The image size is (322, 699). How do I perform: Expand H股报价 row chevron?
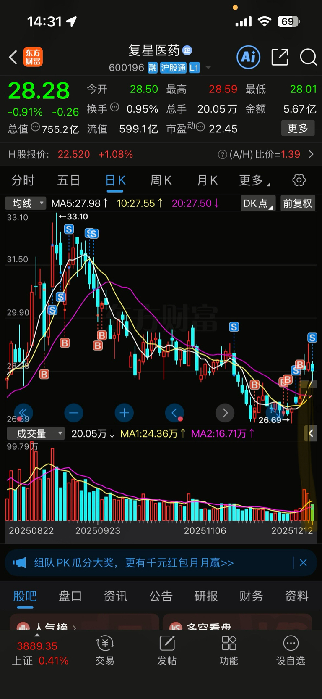tap(311, 155)
